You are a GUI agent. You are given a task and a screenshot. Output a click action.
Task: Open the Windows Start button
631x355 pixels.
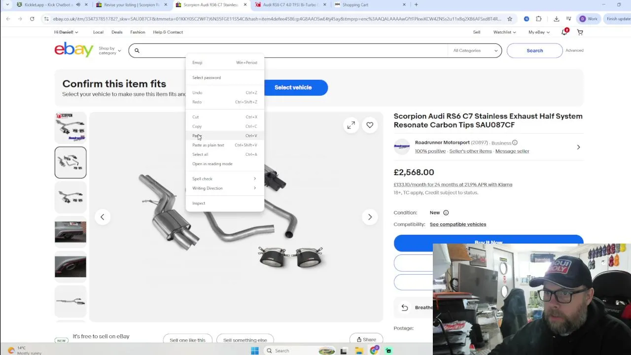click(255, 351)
